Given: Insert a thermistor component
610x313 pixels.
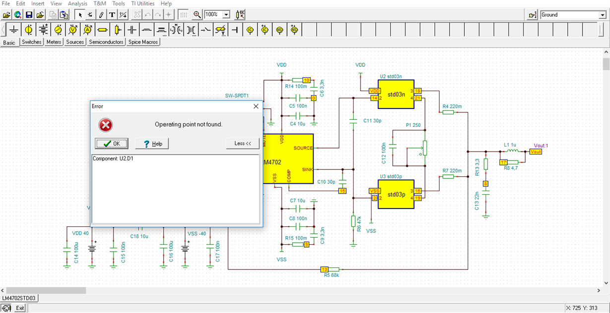Looking at the screenshot, I should click(221, 30).
